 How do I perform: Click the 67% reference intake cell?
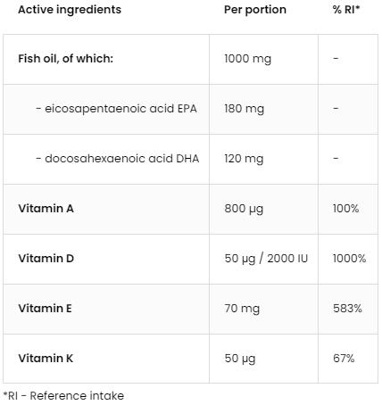pos(344,359)
